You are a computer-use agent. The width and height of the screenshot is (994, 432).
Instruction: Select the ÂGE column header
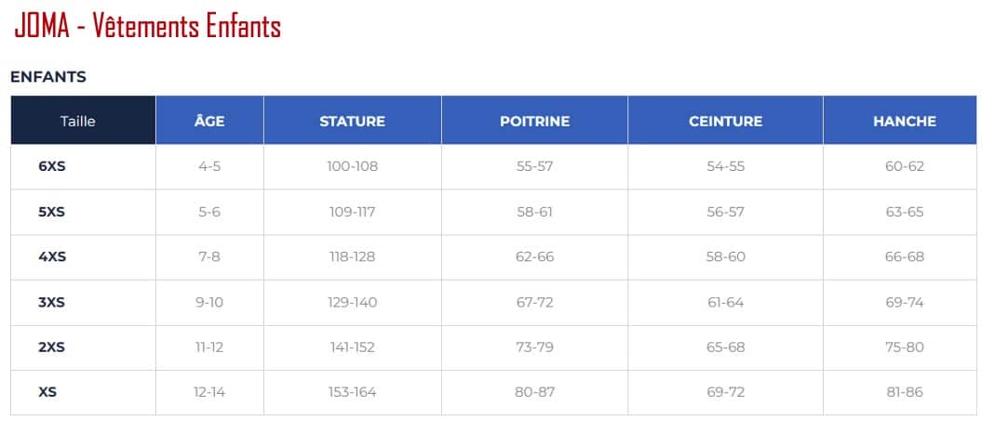[x=209, y=121]
